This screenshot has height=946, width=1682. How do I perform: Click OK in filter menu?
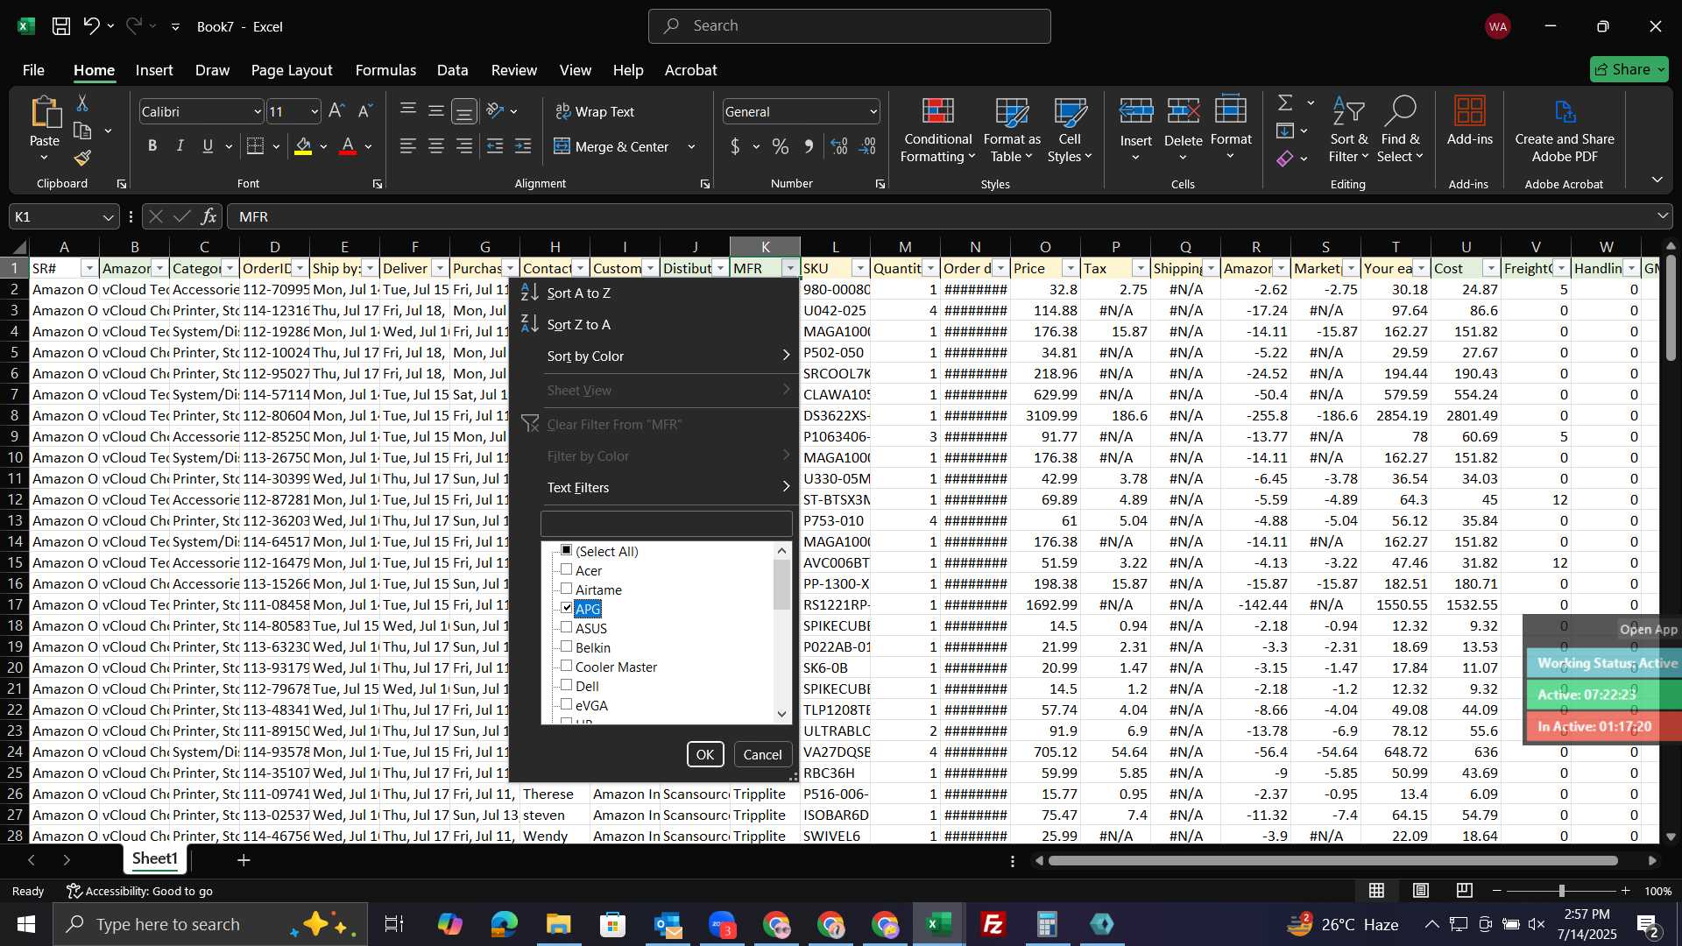click(705, 754)
